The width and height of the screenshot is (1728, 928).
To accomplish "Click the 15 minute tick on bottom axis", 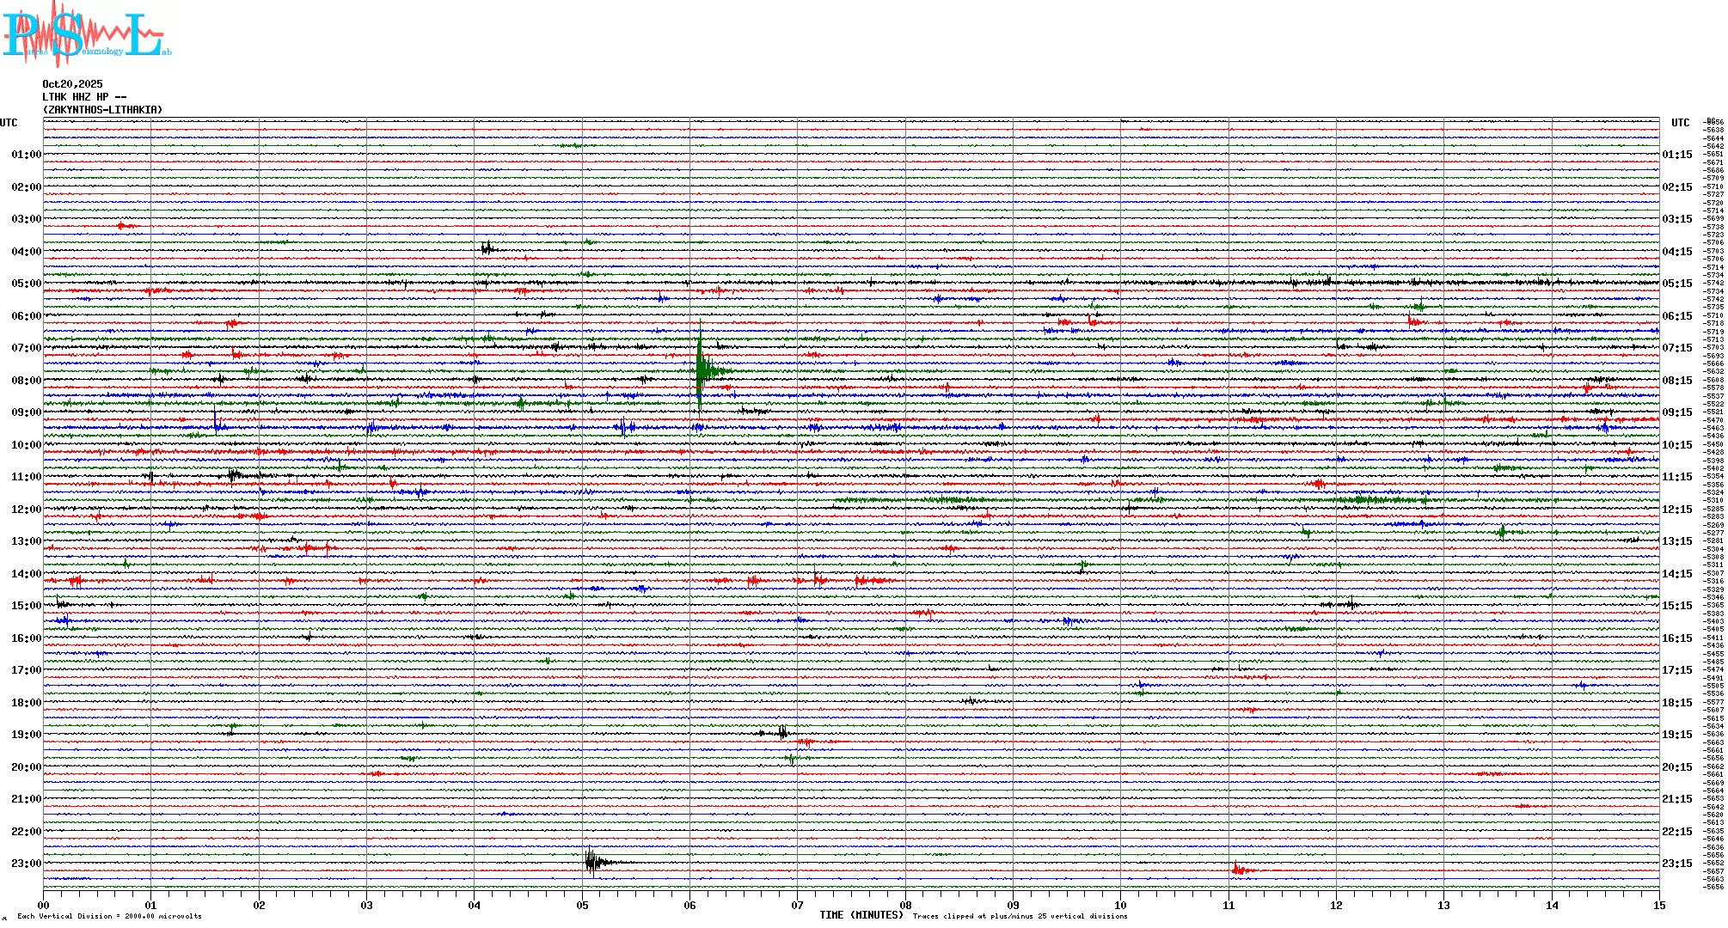I will coord(1658,905).
